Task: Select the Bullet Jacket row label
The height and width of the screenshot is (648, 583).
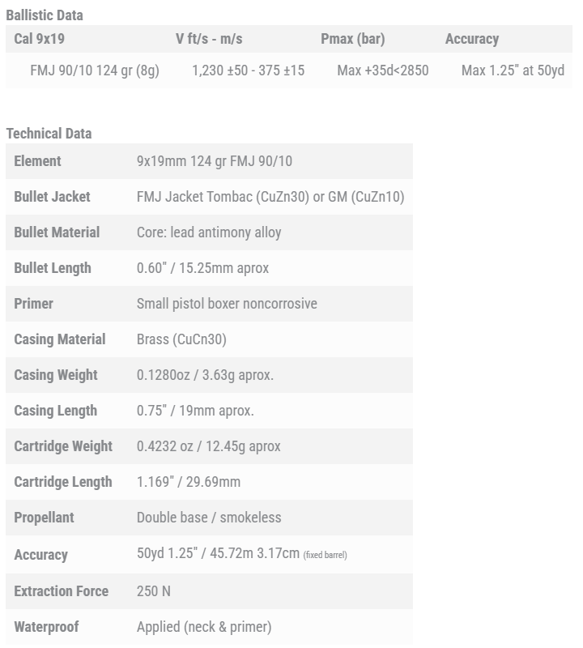Action: [52, 197]
